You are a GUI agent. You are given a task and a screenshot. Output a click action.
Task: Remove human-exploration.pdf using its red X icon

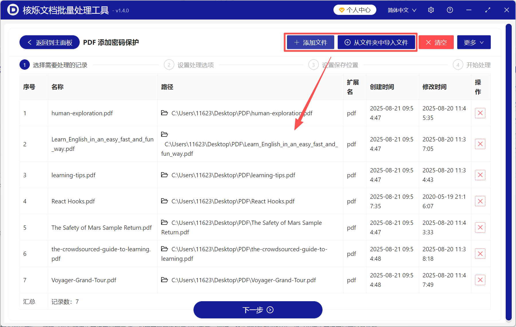(480, 113)
